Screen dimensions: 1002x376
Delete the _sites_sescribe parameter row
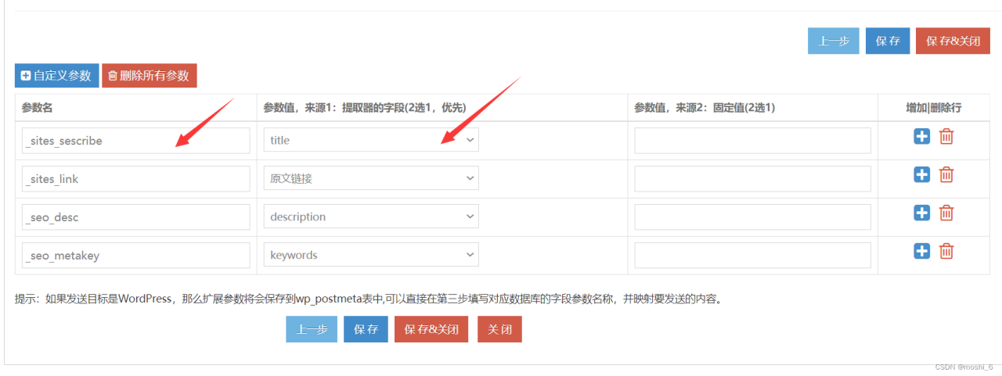point(946,136)
